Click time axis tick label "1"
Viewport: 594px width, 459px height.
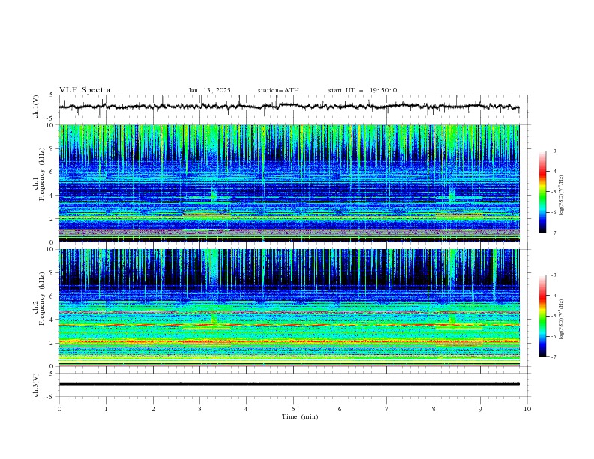click(106, 409)
